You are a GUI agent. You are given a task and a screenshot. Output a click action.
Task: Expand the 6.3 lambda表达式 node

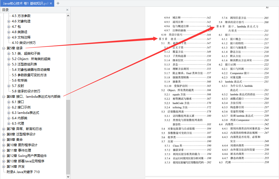(9, 113)
